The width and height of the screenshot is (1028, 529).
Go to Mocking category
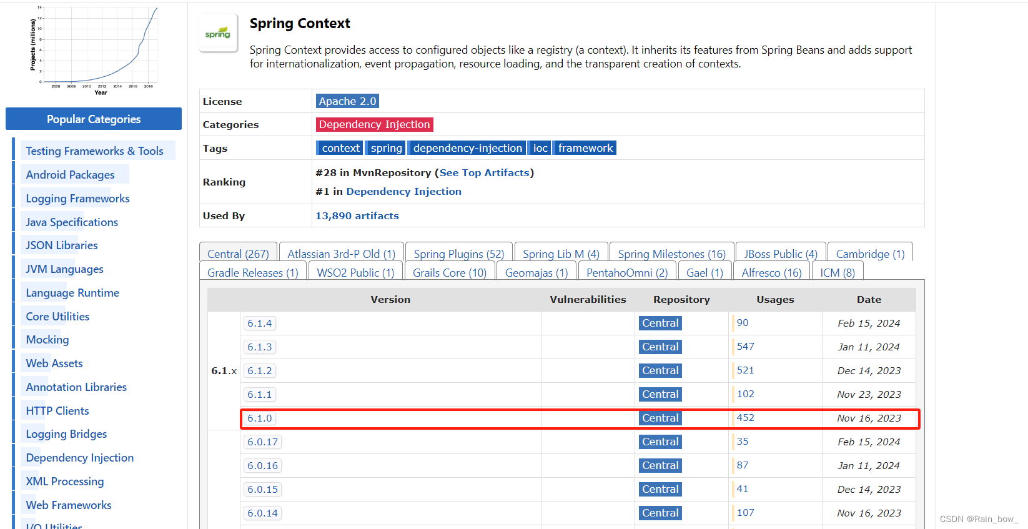(47, 340)
